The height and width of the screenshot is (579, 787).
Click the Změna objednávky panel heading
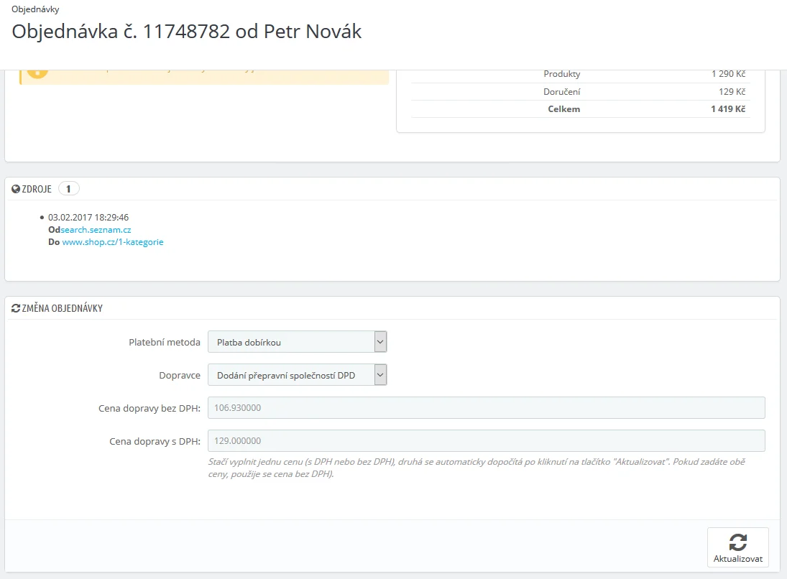coord(62,308)
